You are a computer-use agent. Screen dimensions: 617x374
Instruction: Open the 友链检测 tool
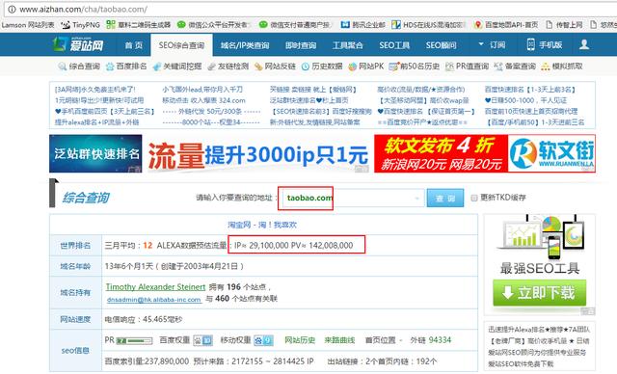click(228, 67)
